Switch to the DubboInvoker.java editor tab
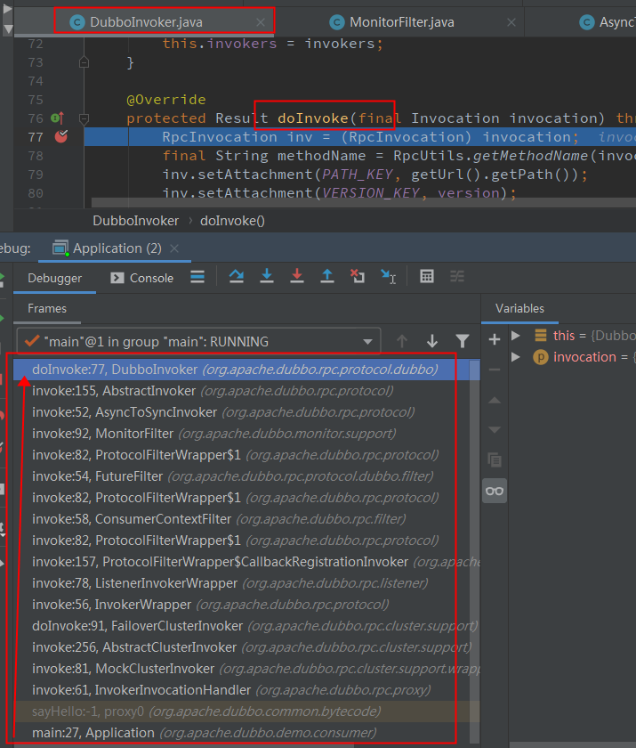636x748 pixels. pyautogui.click(x=145, y=22)
